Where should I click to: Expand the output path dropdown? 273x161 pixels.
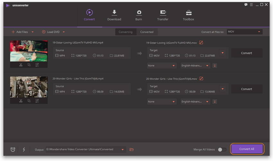point(122,149)
